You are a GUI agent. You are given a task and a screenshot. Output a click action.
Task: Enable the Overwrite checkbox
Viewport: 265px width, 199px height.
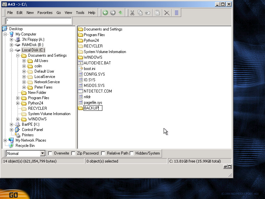click(50, 153)
